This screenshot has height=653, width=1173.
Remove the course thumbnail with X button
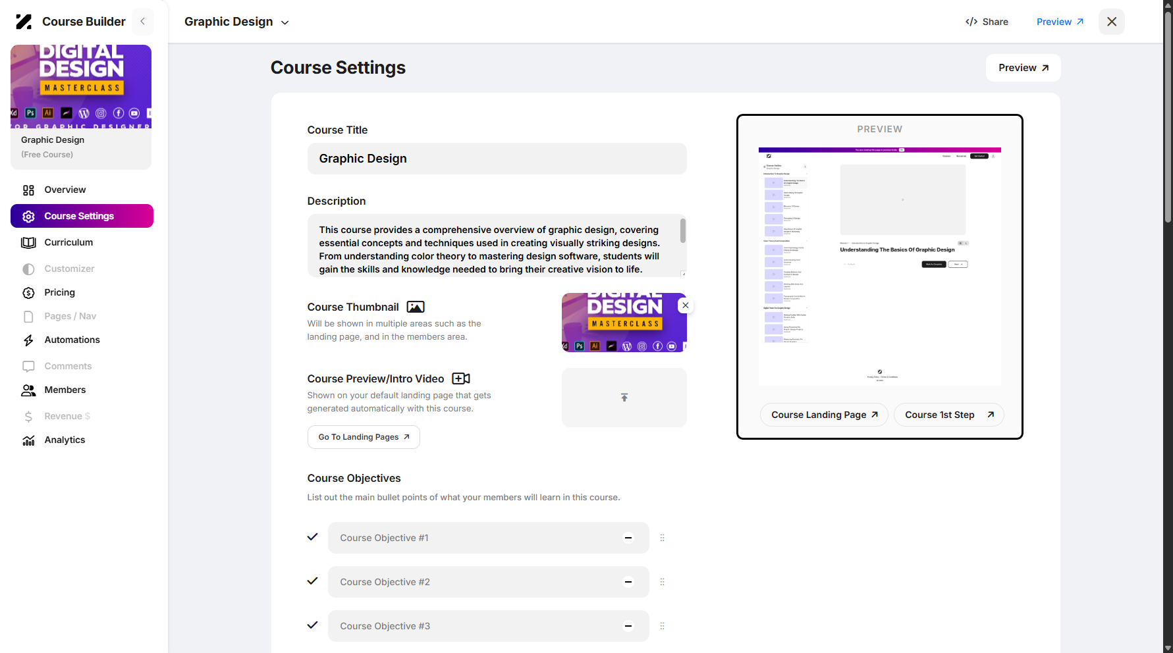686,305
